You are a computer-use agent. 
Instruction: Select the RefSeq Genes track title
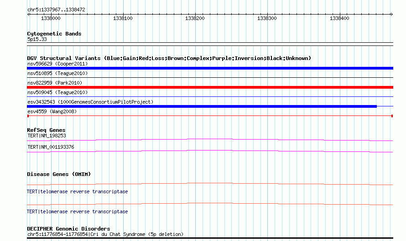click(46, 130)
